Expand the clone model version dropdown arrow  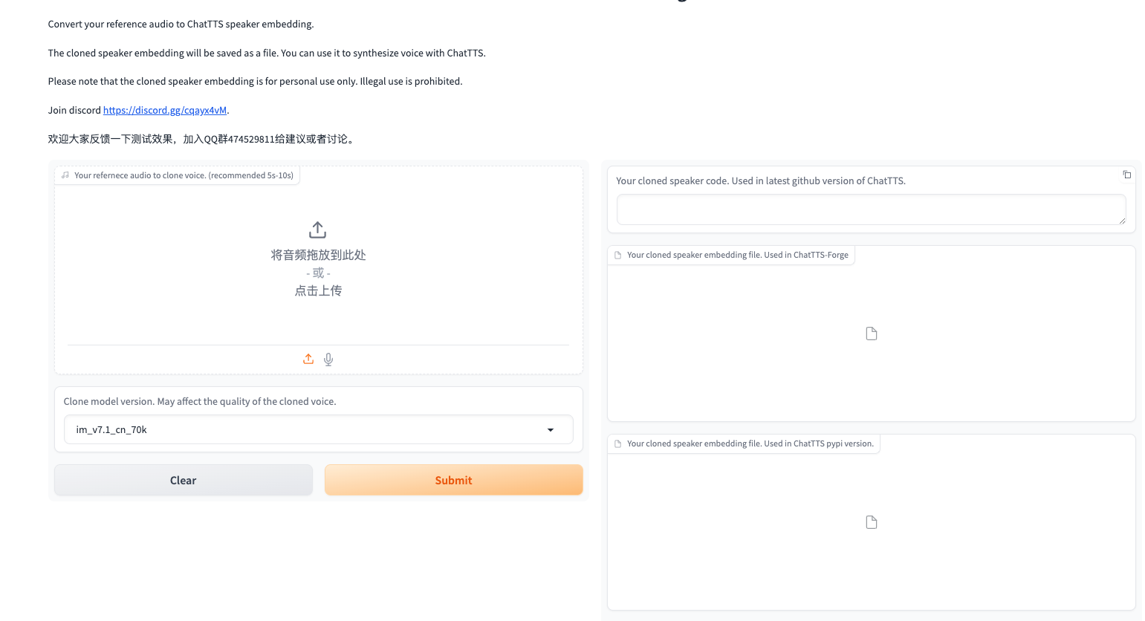pos(551,430)
